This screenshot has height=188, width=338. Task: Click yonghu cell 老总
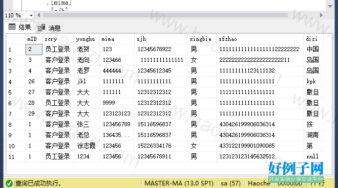[87, 135]
